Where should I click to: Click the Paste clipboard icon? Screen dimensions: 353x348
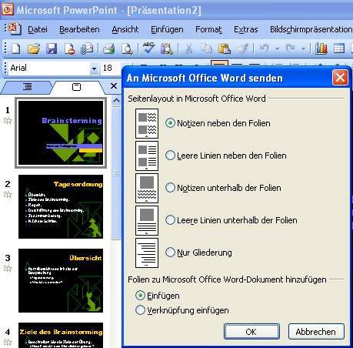coord(224,49)
